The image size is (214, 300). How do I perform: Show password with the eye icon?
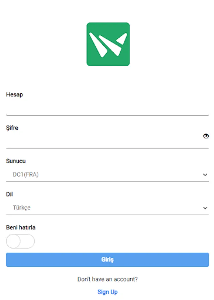pos(206,136)
